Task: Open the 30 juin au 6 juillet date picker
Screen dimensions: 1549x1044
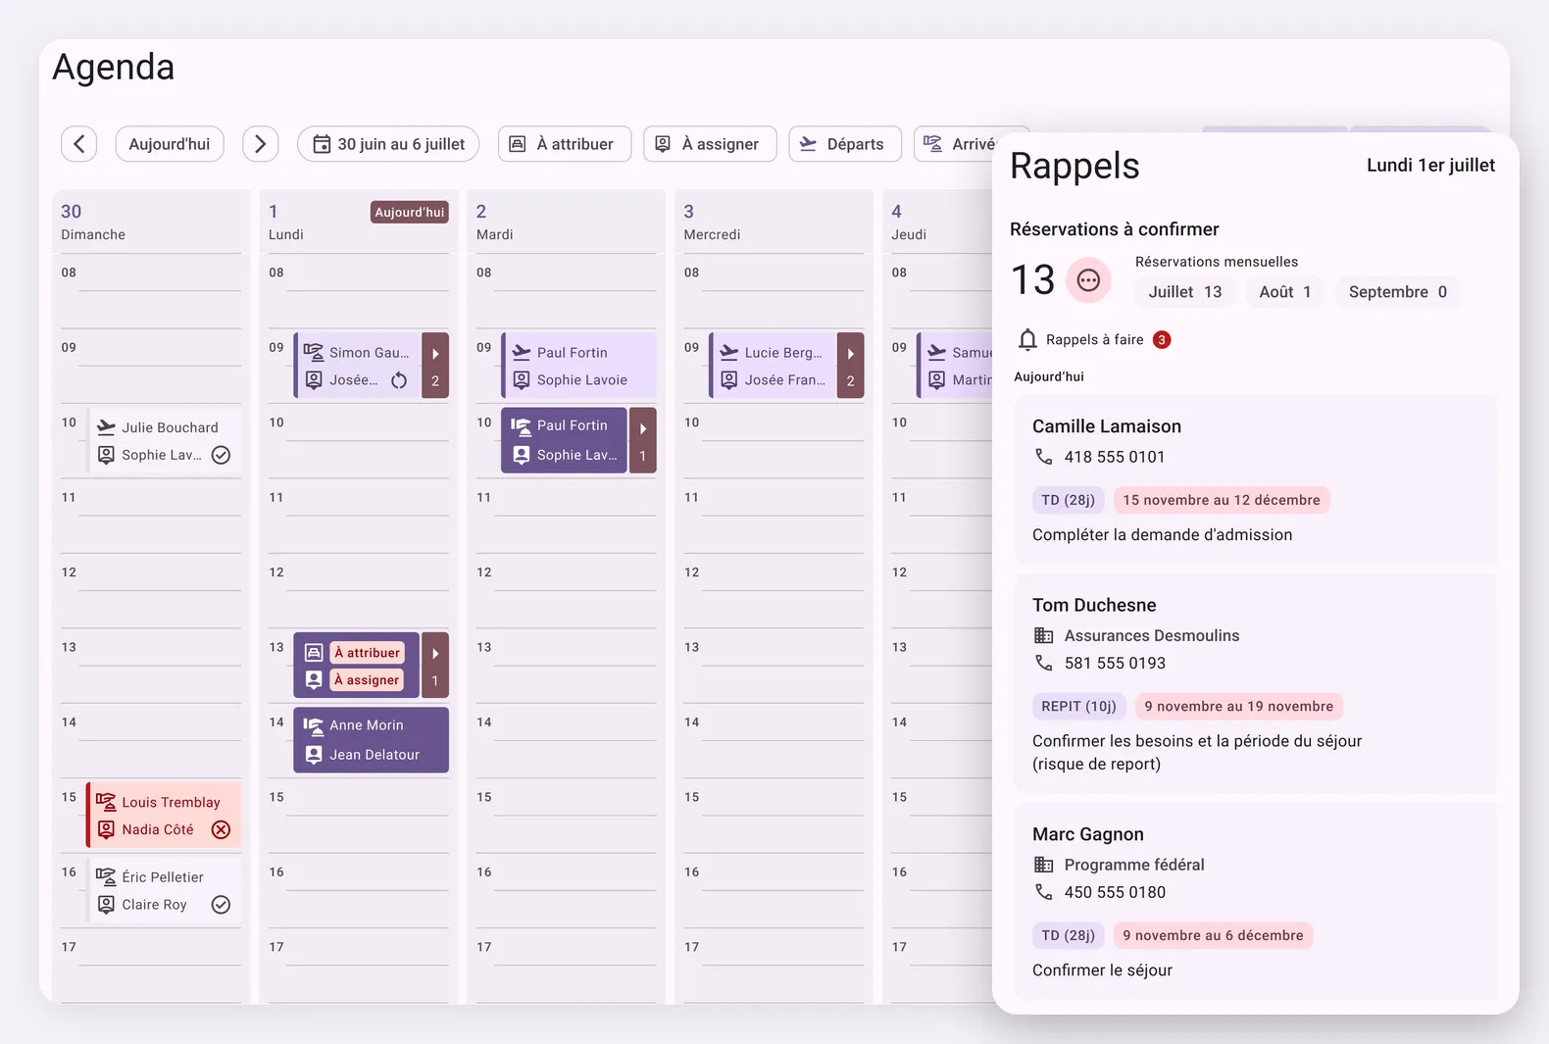Action: tap(388, 144)
